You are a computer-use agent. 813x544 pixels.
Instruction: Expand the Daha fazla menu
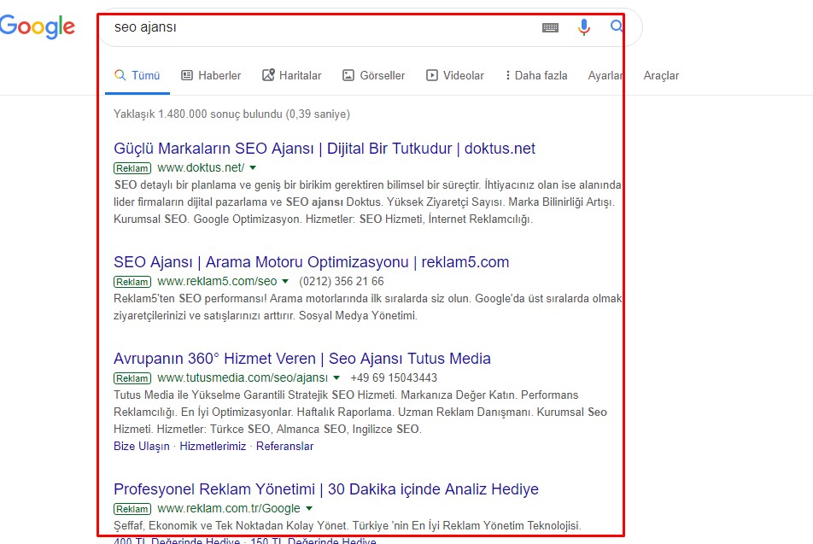pyautogui.click(x=535, y=75)
